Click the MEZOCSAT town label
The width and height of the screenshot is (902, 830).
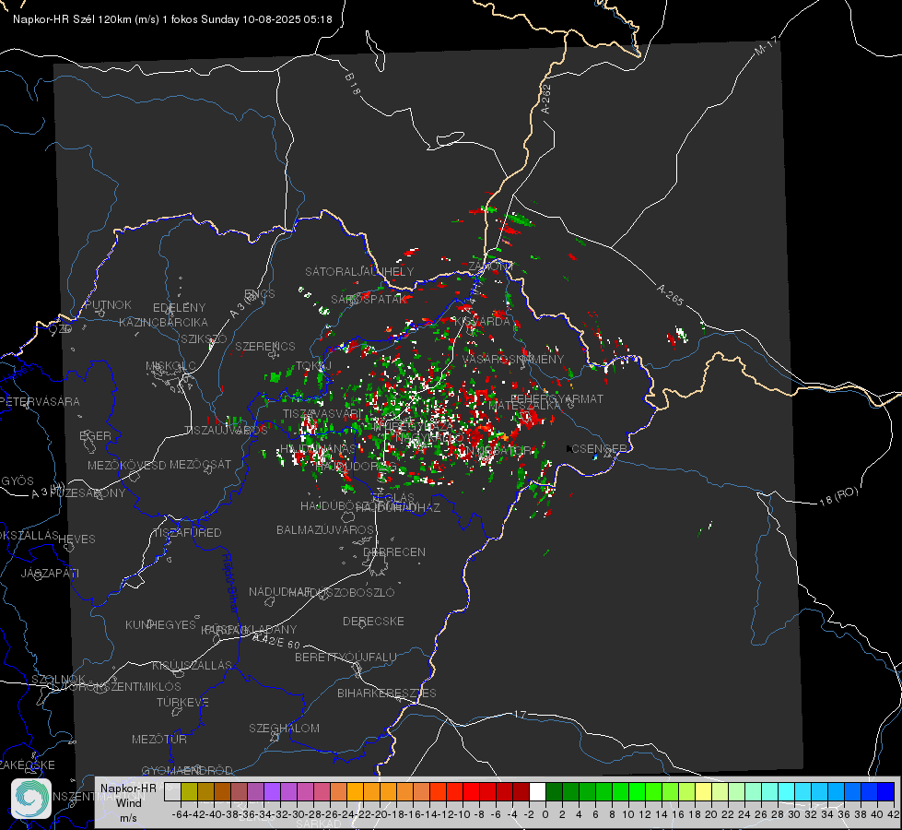pos(200,464)
